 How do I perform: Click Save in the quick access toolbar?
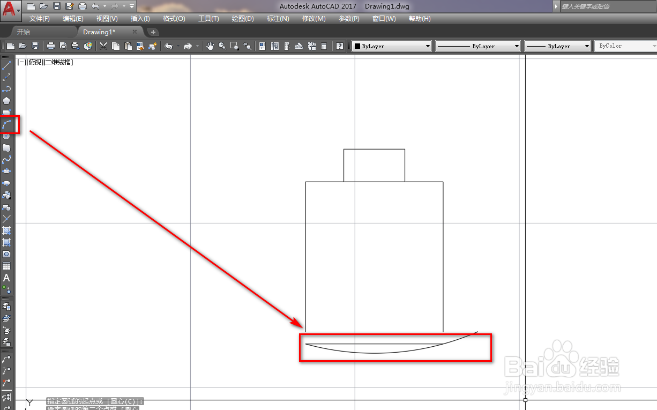pos(57,6)
